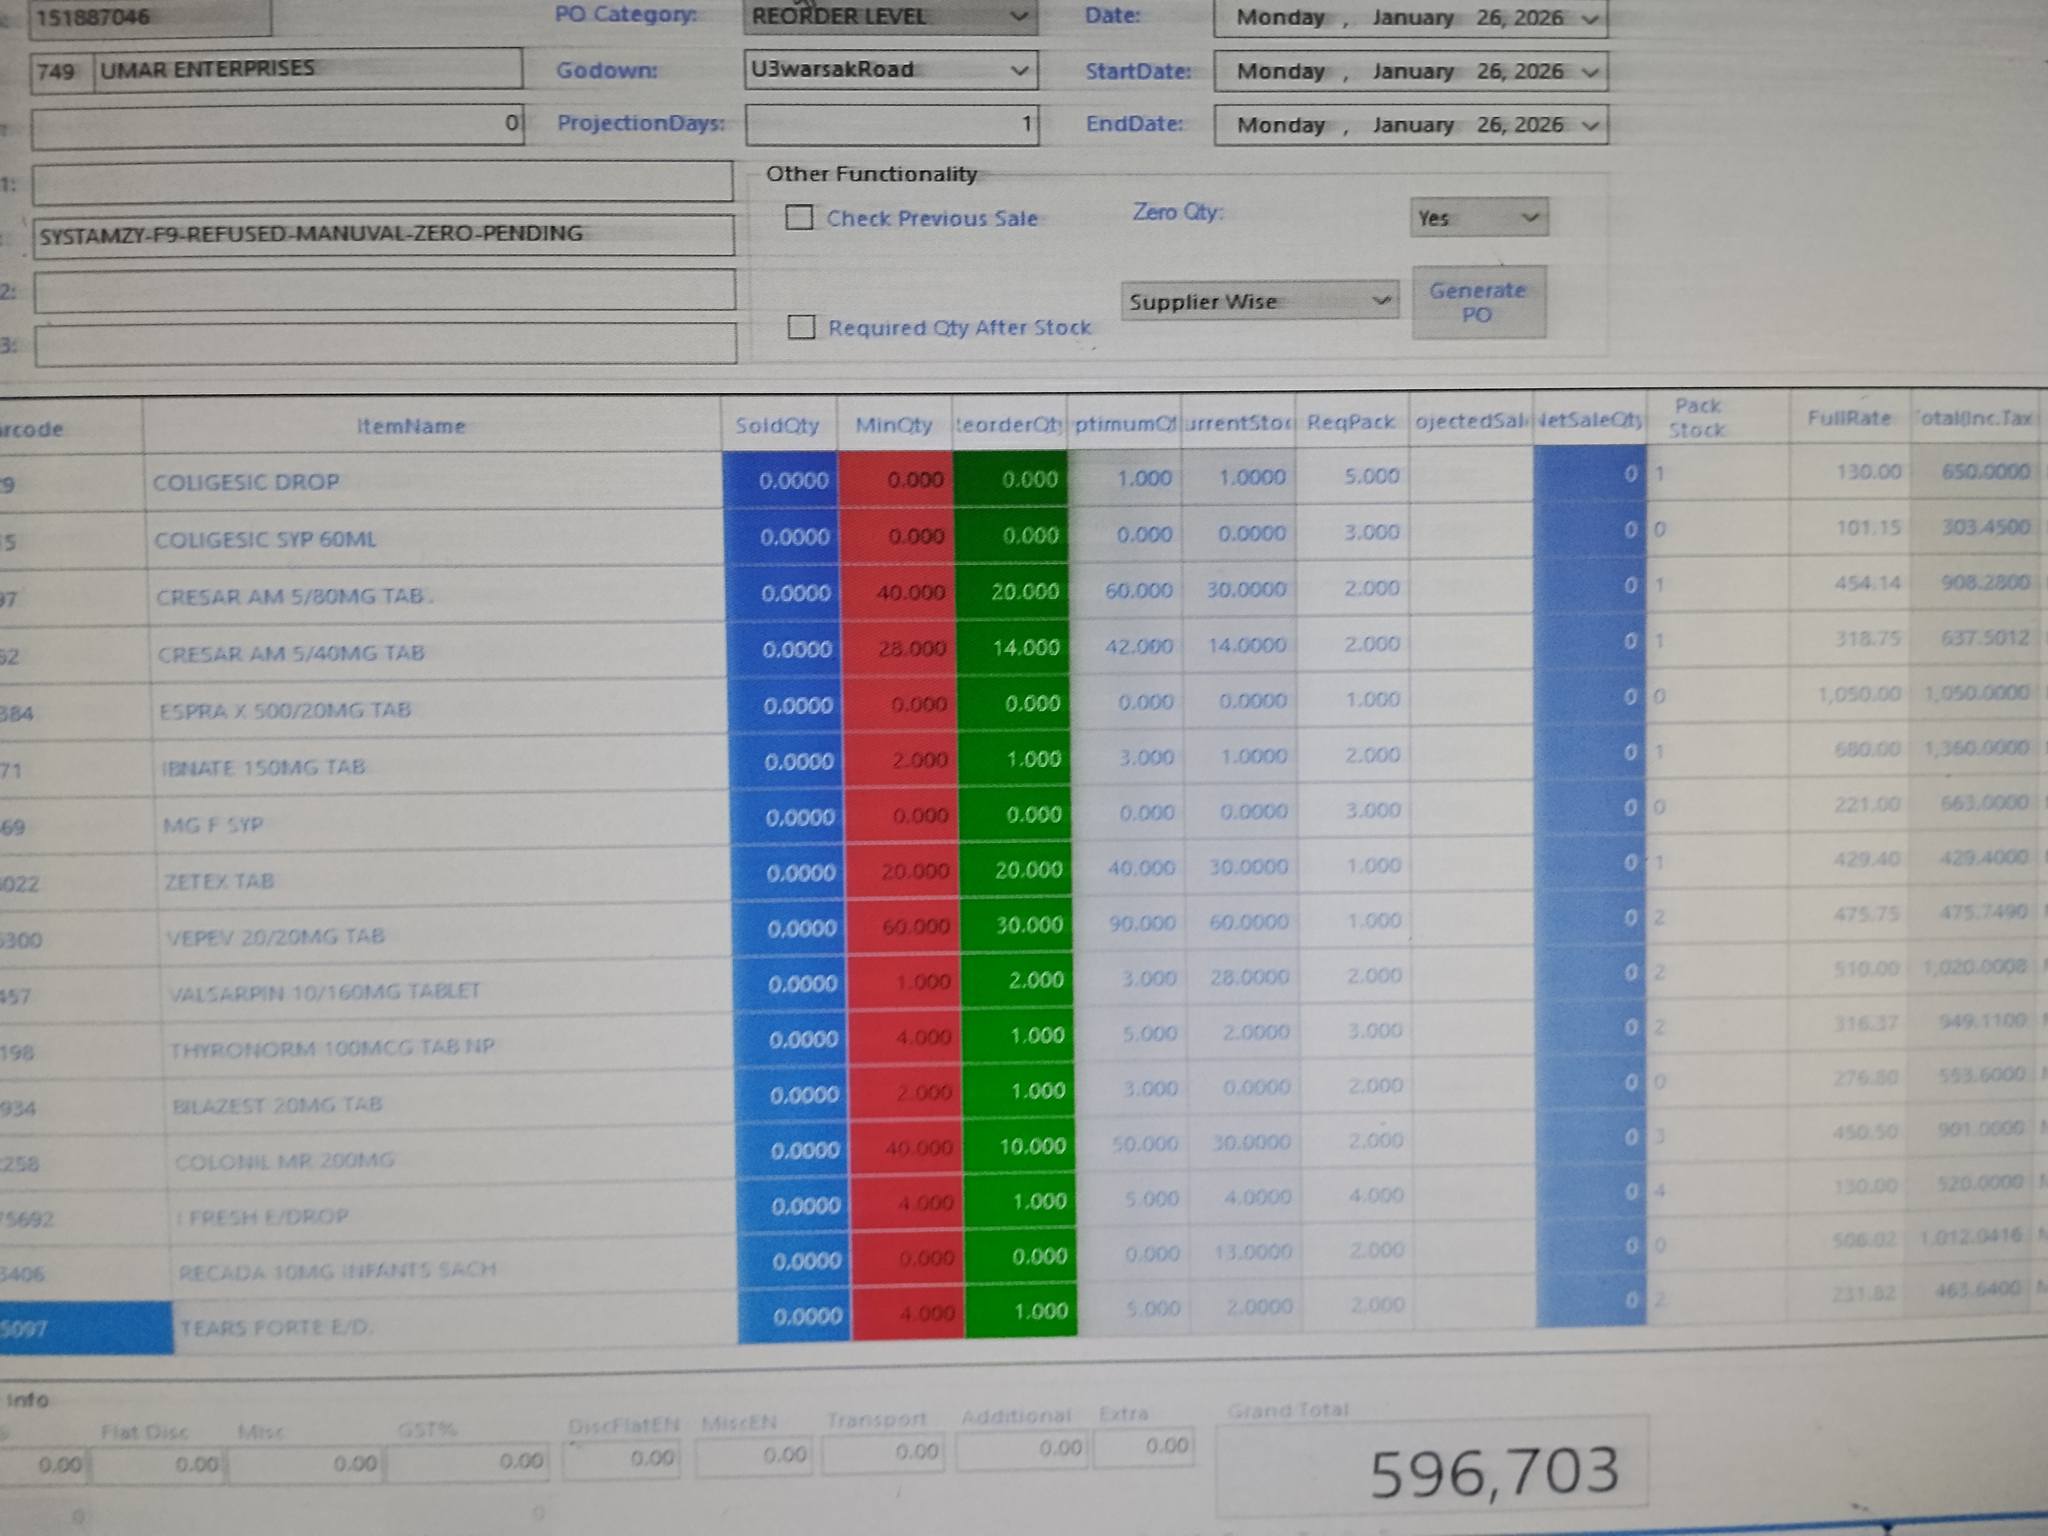Viewport: 2048px width, 1536px height.
Task: Click the MinQty column header
Action: [892, 425]
